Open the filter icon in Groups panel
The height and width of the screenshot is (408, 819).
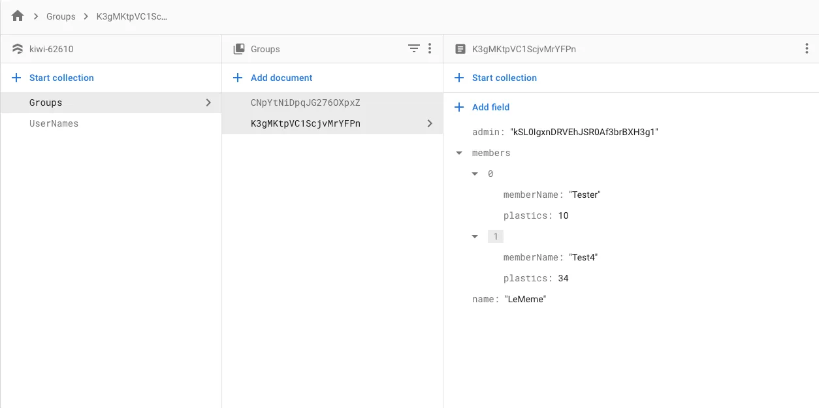(413, 48)
